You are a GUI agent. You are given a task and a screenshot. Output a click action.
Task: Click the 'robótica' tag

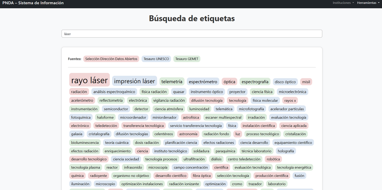(x=273, y=159)
